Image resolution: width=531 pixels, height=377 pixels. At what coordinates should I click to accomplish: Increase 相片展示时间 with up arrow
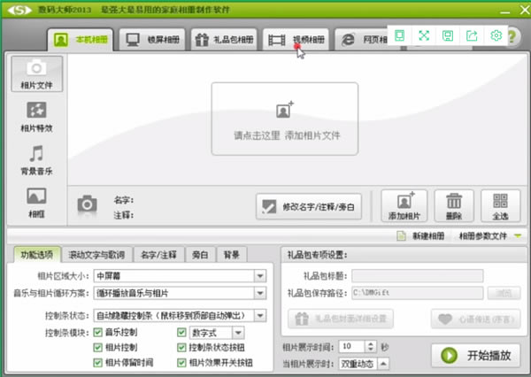pos(371,343)
